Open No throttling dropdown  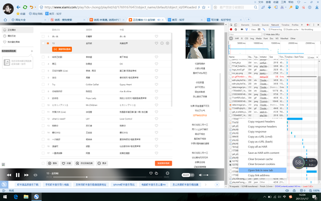pos(308,29)
